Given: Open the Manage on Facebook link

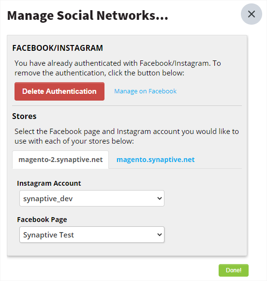Looking at the screenshot, I should tap(145, 91).
